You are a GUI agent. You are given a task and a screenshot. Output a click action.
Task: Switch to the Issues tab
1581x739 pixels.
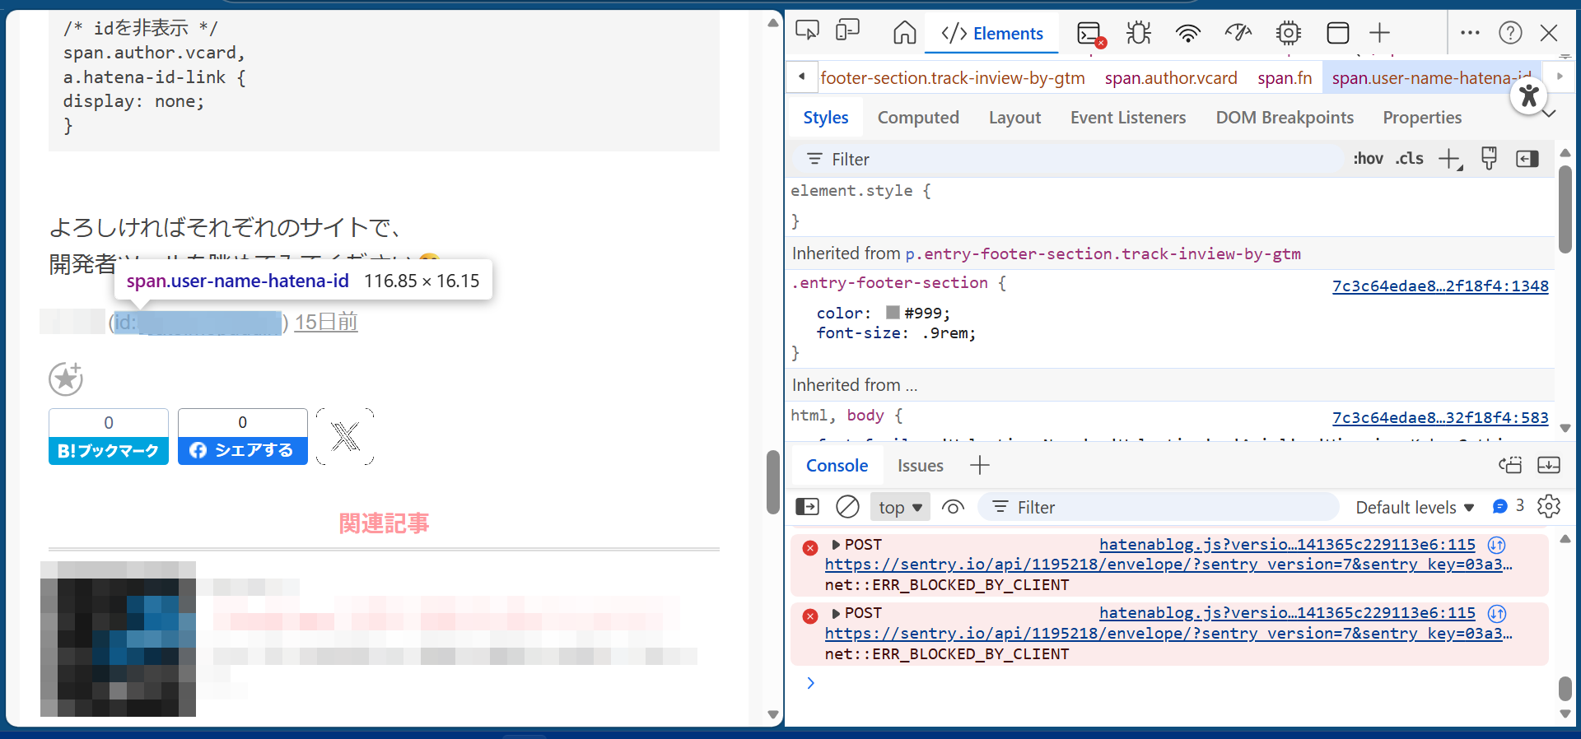click(920, 466)
